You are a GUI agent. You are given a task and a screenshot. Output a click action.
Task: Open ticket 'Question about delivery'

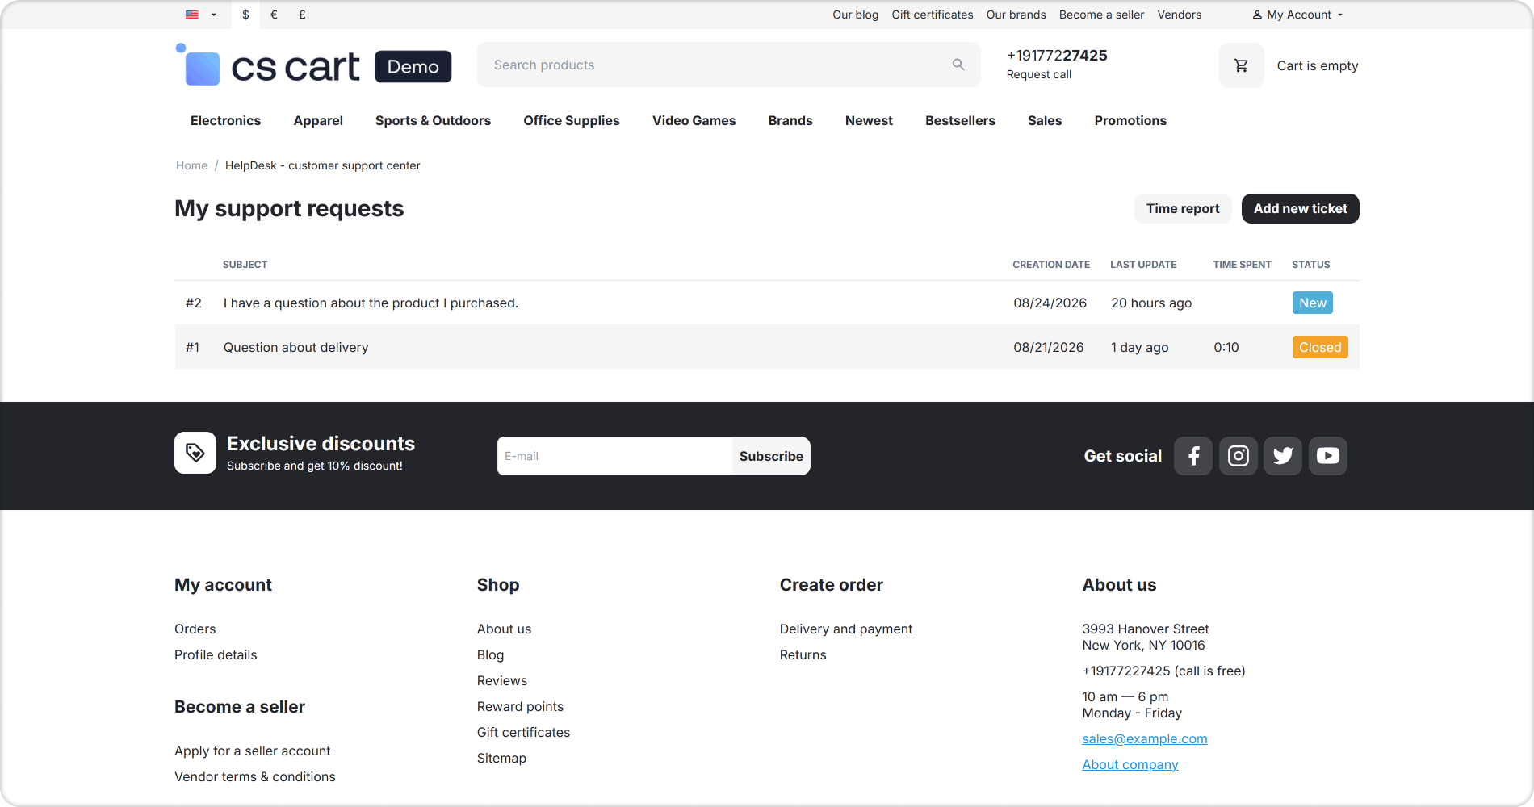(295, 347)
